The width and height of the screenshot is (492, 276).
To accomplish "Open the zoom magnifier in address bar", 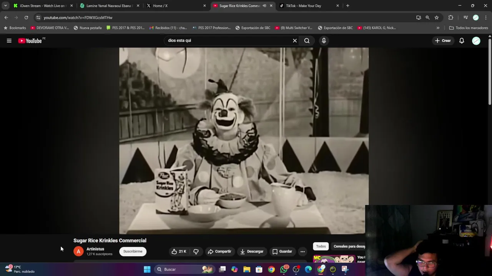I will click(427, 18).
